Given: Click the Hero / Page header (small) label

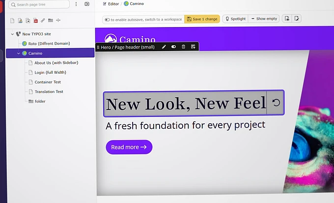Looking at the screenshot, I should 128,47.
